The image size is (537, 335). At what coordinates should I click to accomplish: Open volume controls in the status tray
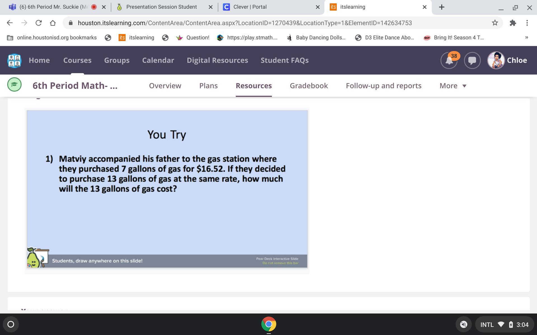[464, 324]
